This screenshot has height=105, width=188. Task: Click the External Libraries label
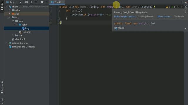20,43
